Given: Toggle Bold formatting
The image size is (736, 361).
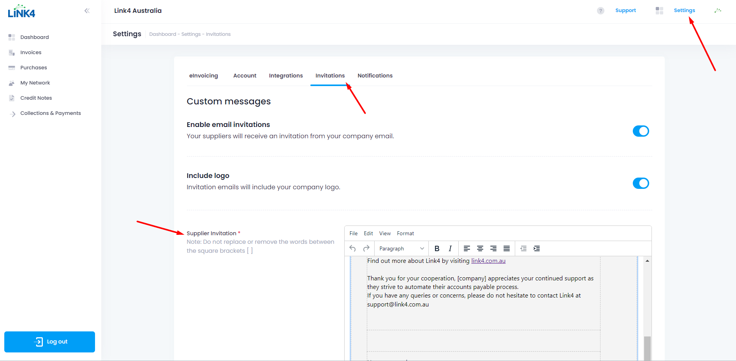Looking at the screenshot, I should tap(437, 248).
